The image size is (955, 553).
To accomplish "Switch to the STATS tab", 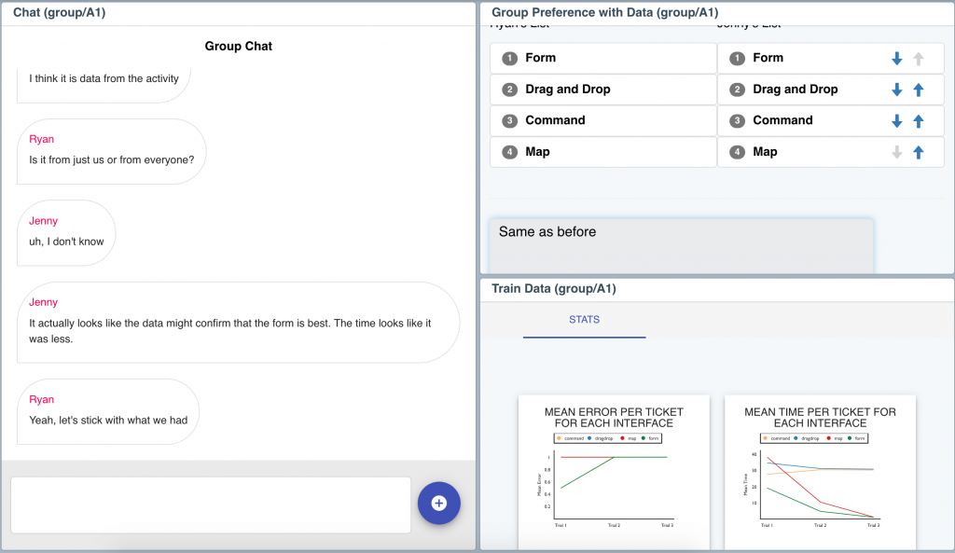I will click(584, 320).
